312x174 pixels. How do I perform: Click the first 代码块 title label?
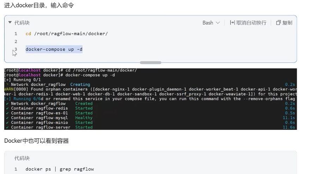pyautogui.click(x=22, y=23)
